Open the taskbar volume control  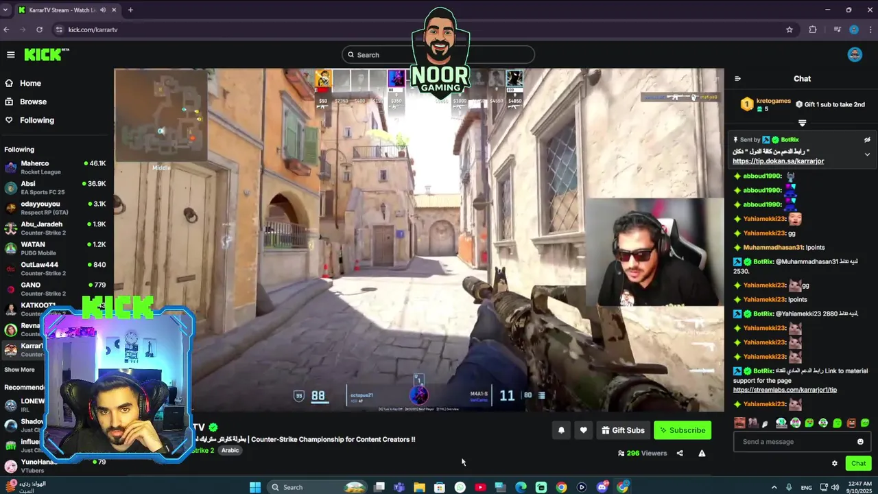(x=835, y=487)
